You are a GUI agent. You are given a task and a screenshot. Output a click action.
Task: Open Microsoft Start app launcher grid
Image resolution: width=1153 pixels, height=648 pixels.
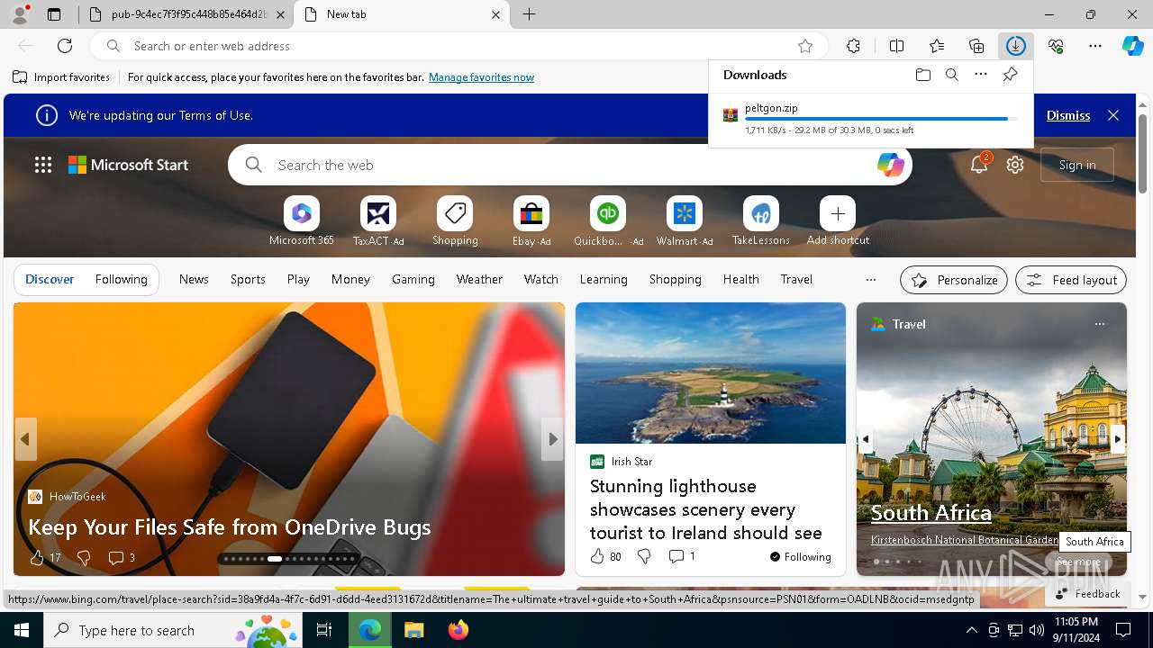(43, 165)
